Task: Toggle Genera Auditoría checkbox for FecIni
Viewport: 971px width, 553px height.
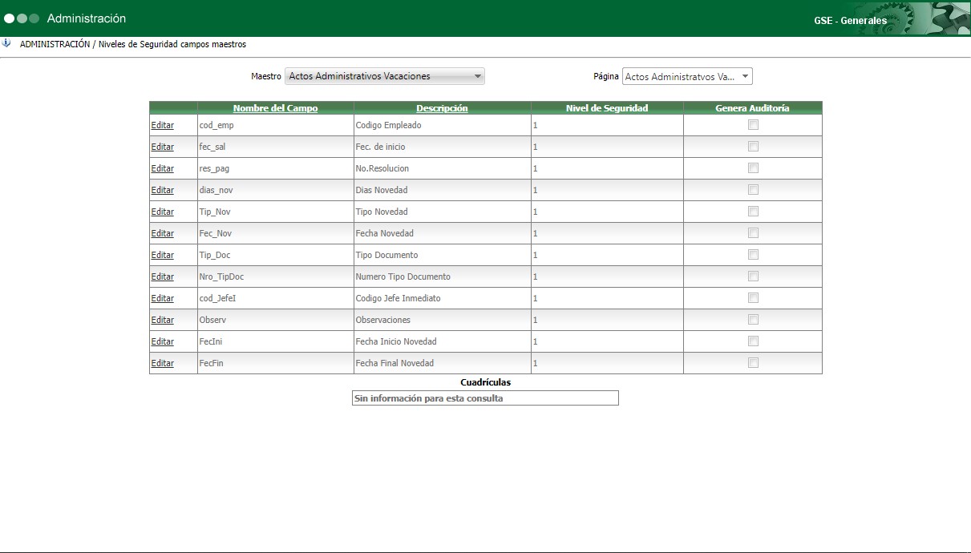Action: point(753,341)
